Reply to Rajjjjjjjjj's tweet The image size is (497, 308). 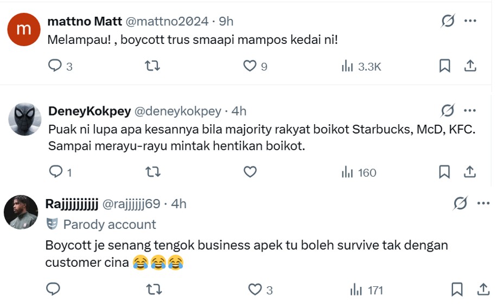[53, 290]
